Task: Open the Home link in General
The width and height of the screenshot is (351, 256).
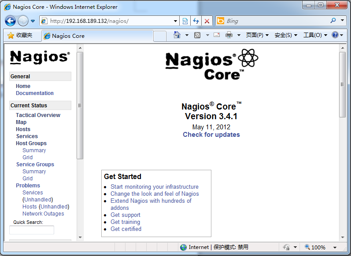Action: [23, 86]
